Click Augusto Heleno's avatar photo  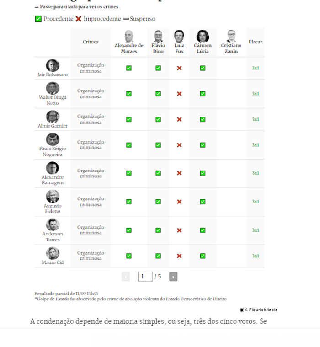pyautogui.click(x=53, y=196)
